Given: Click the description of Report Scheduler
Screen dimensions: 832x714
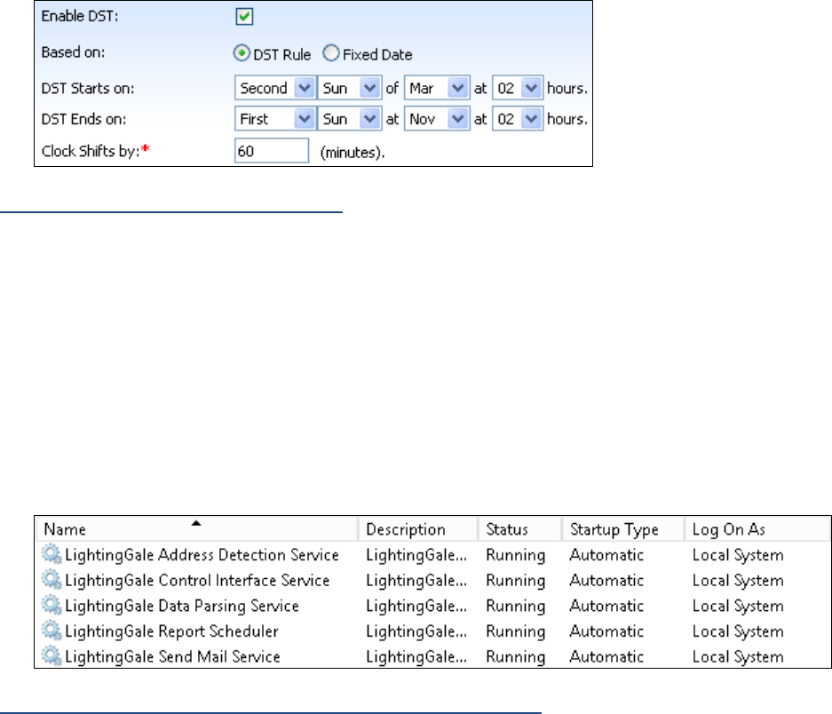Looking at the screenshot, I should pyautogui.click(x=416, y=631).
